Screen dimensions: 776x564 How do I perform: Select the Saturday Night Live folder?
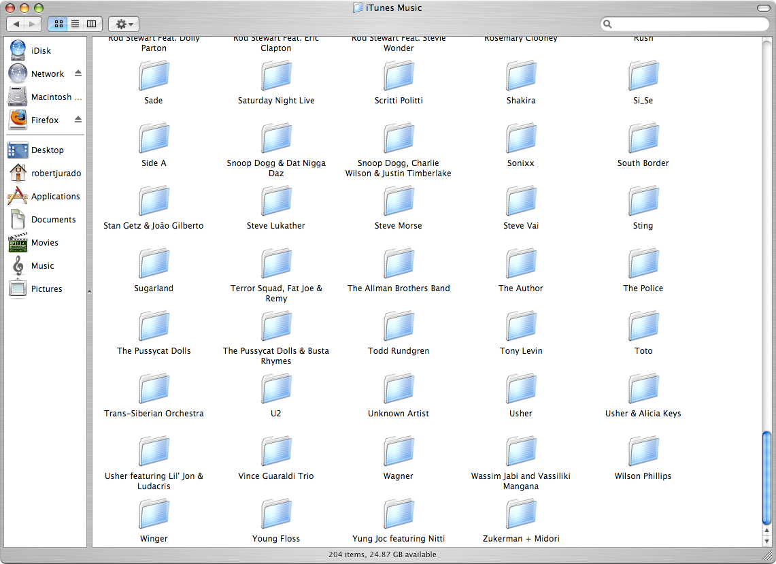[x=276, y=76]
